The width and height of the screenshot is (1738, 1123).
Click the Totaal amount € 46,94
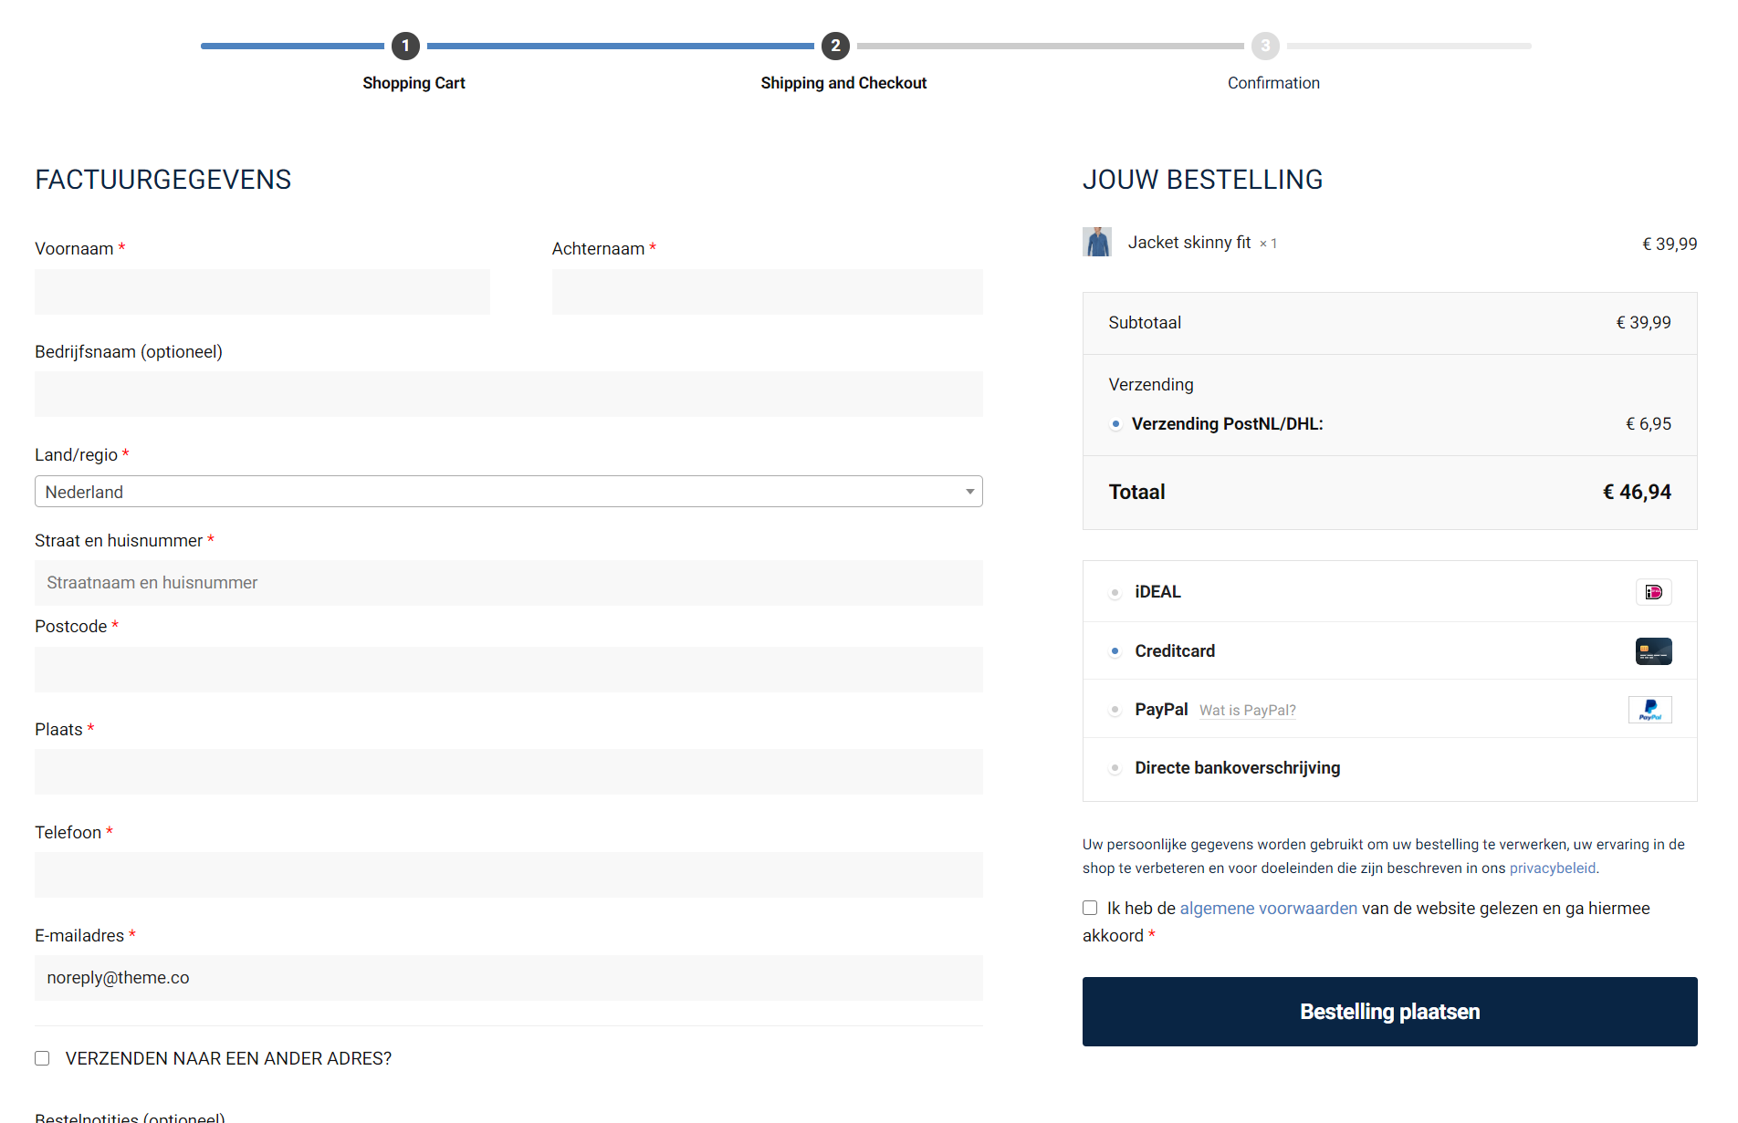(1637, 493)
